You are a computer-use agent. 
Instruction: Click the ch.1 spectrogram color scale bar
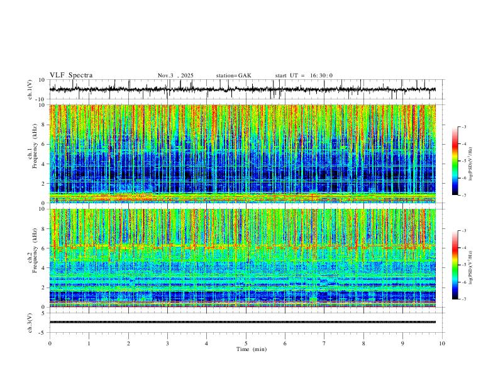coord(455,161)
